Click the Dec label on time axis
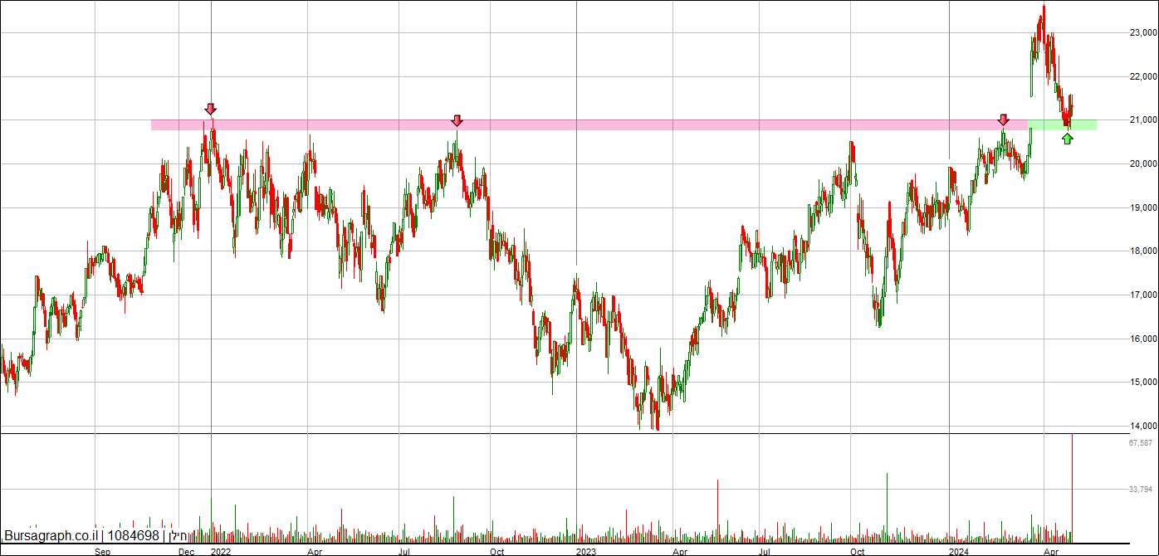Image resolution: width=1159 pixels, height=556 pixels. (187, 551)
